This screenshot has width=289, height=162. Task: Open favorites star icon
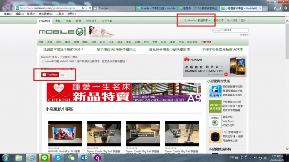(280, 8)
